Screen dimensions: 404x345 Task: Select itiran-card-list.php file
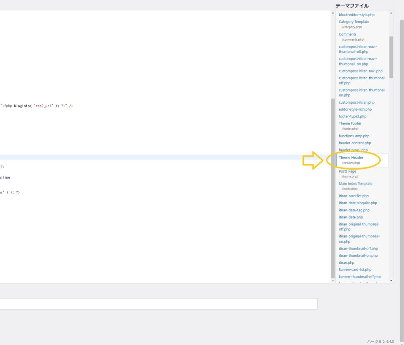tap(353, 196)
